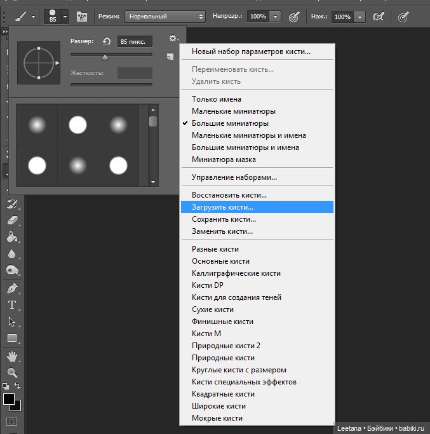Choose Маленькие миниатюры и имена
The image size is (430, 434).
tap(257, 135)
